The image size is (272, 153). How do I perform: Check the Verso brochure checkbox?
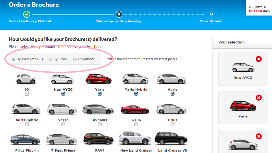coord(63,124)
